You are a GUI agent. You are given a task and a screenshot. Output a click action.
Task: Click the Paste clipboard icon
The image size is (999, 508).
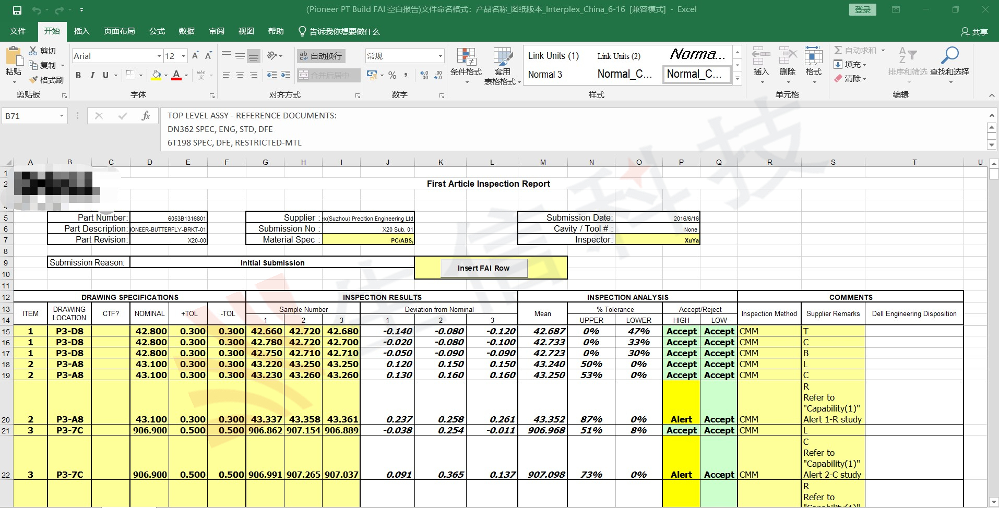coord(13,56)
